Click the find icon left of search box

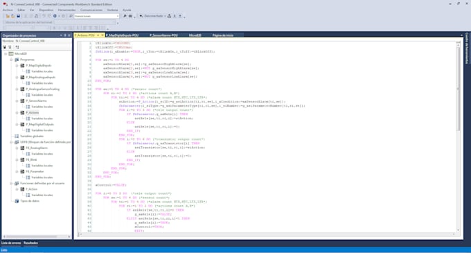[71, 16]
